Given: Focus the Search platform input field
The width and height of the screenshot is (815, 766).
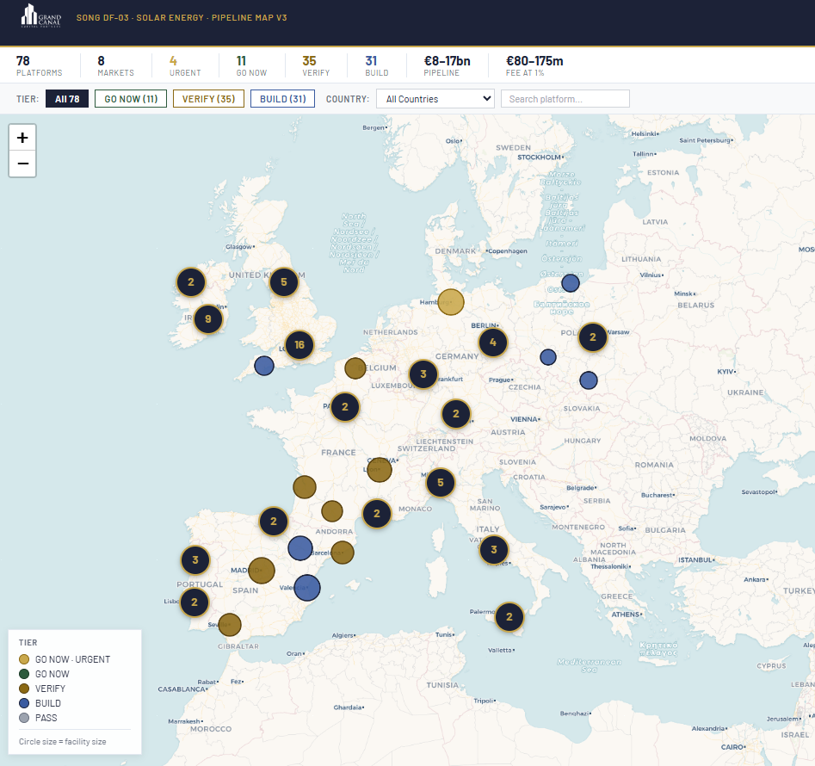Looking at the screenshot, I should 565,99.
